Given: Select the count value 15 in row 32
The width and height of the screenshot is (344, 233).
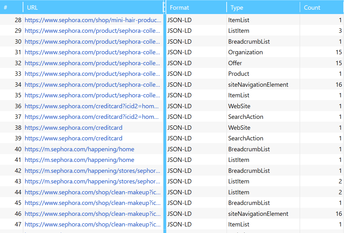Looking at the screenshot, I should click(x=322, y=63).
